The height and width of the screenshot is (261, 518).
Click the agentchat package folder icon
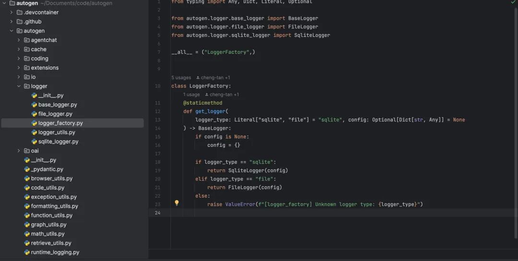[x=26, y=40]
